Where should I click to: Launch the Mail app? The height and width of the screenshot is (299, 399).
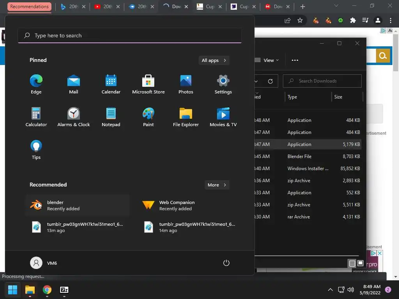(x=74, y=84)
